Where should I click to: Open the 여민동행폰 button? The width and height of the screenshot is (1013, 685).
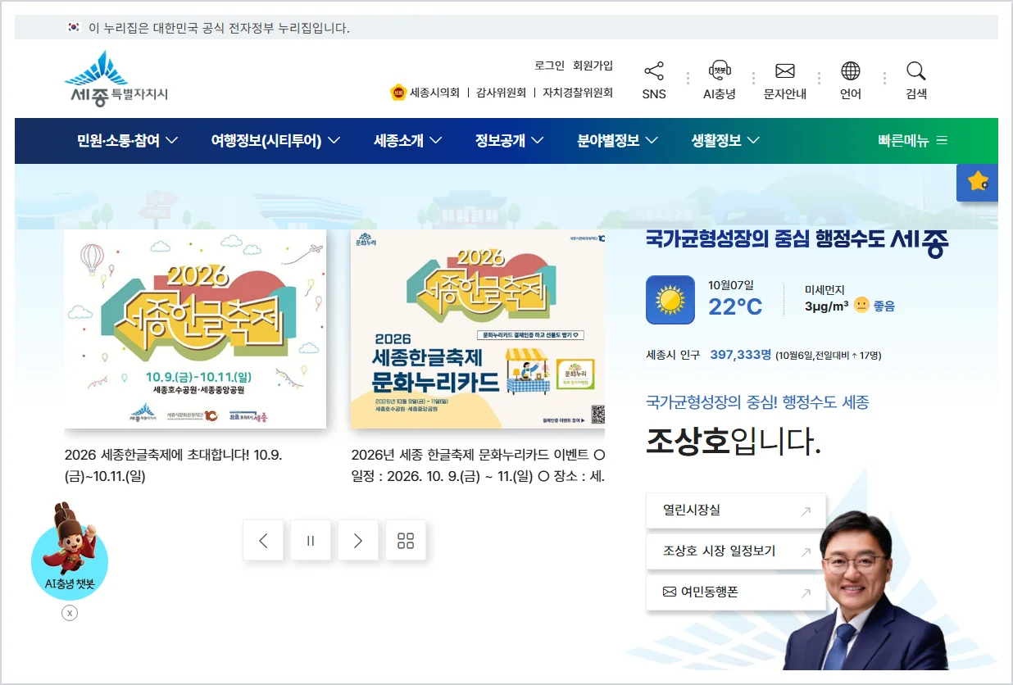pyautogui.click(x=736, y=592)
